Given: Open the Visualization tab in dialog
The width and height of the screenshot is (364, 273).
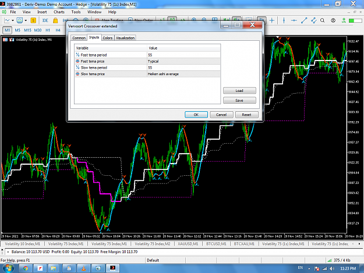Looking at the screenshot, I should pos(125,38).
